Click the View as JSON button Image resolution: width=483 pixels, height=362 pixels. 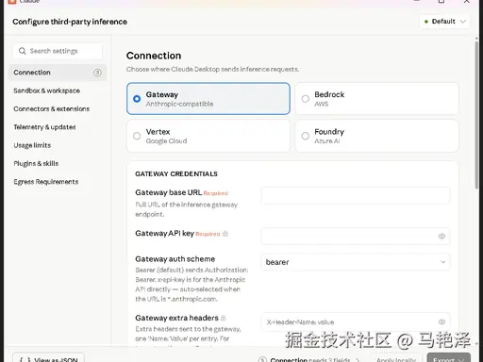pyautogui.click(x=48, y=357)
